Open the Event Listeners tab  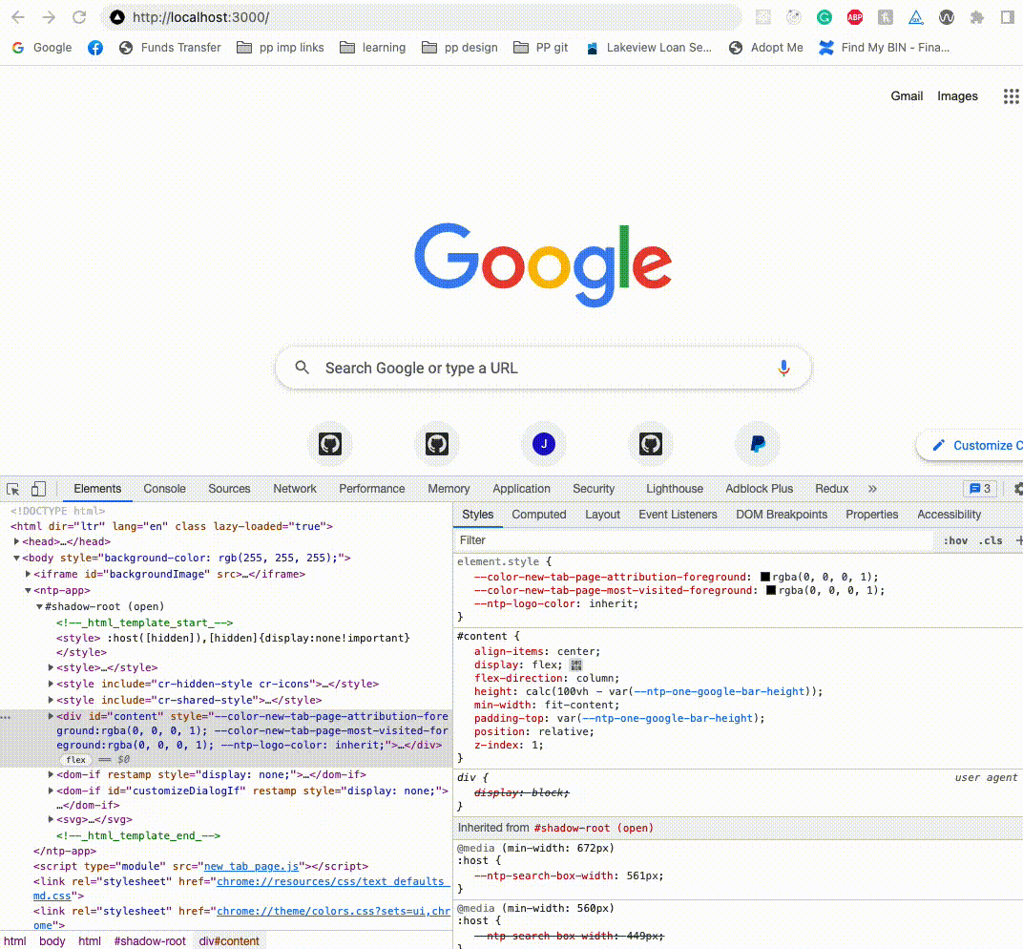(678, 515)
